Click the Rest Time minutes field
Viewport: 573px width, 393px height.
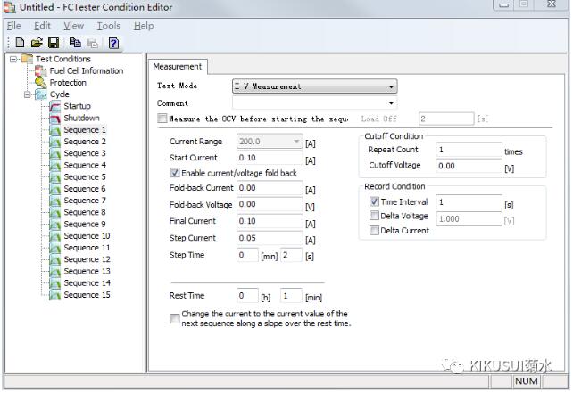(291, 295)
